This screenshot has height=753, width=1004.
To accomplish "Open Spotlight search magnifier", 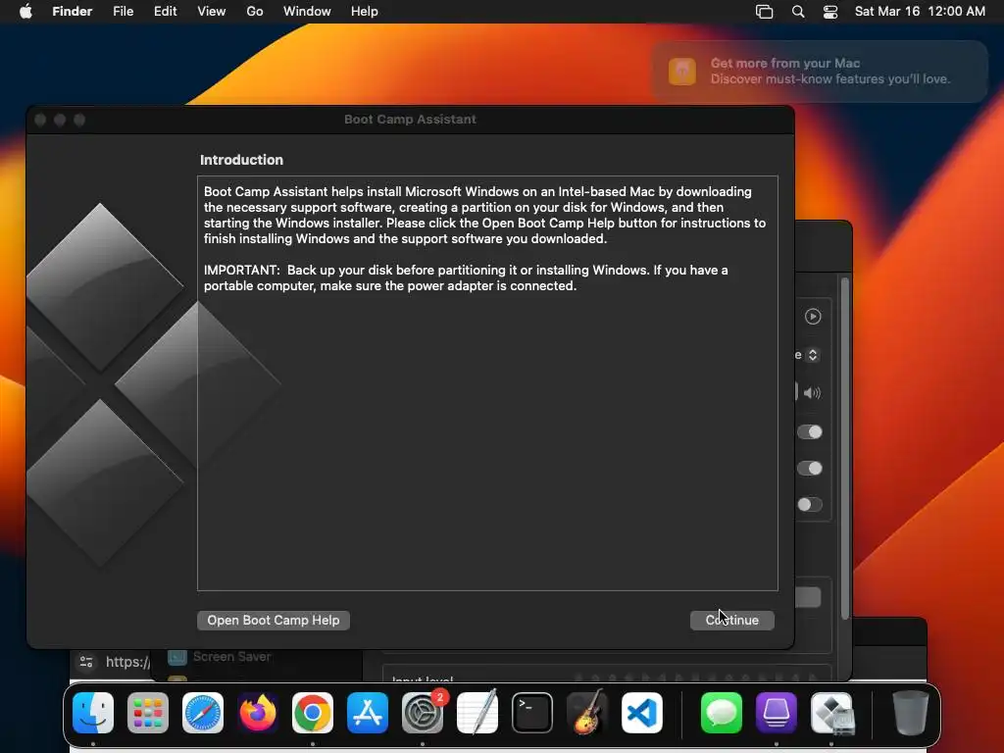I will (x=798, y=12).
